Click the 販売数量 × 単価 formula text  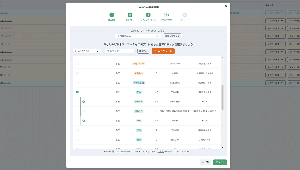(x=205, y=83)
